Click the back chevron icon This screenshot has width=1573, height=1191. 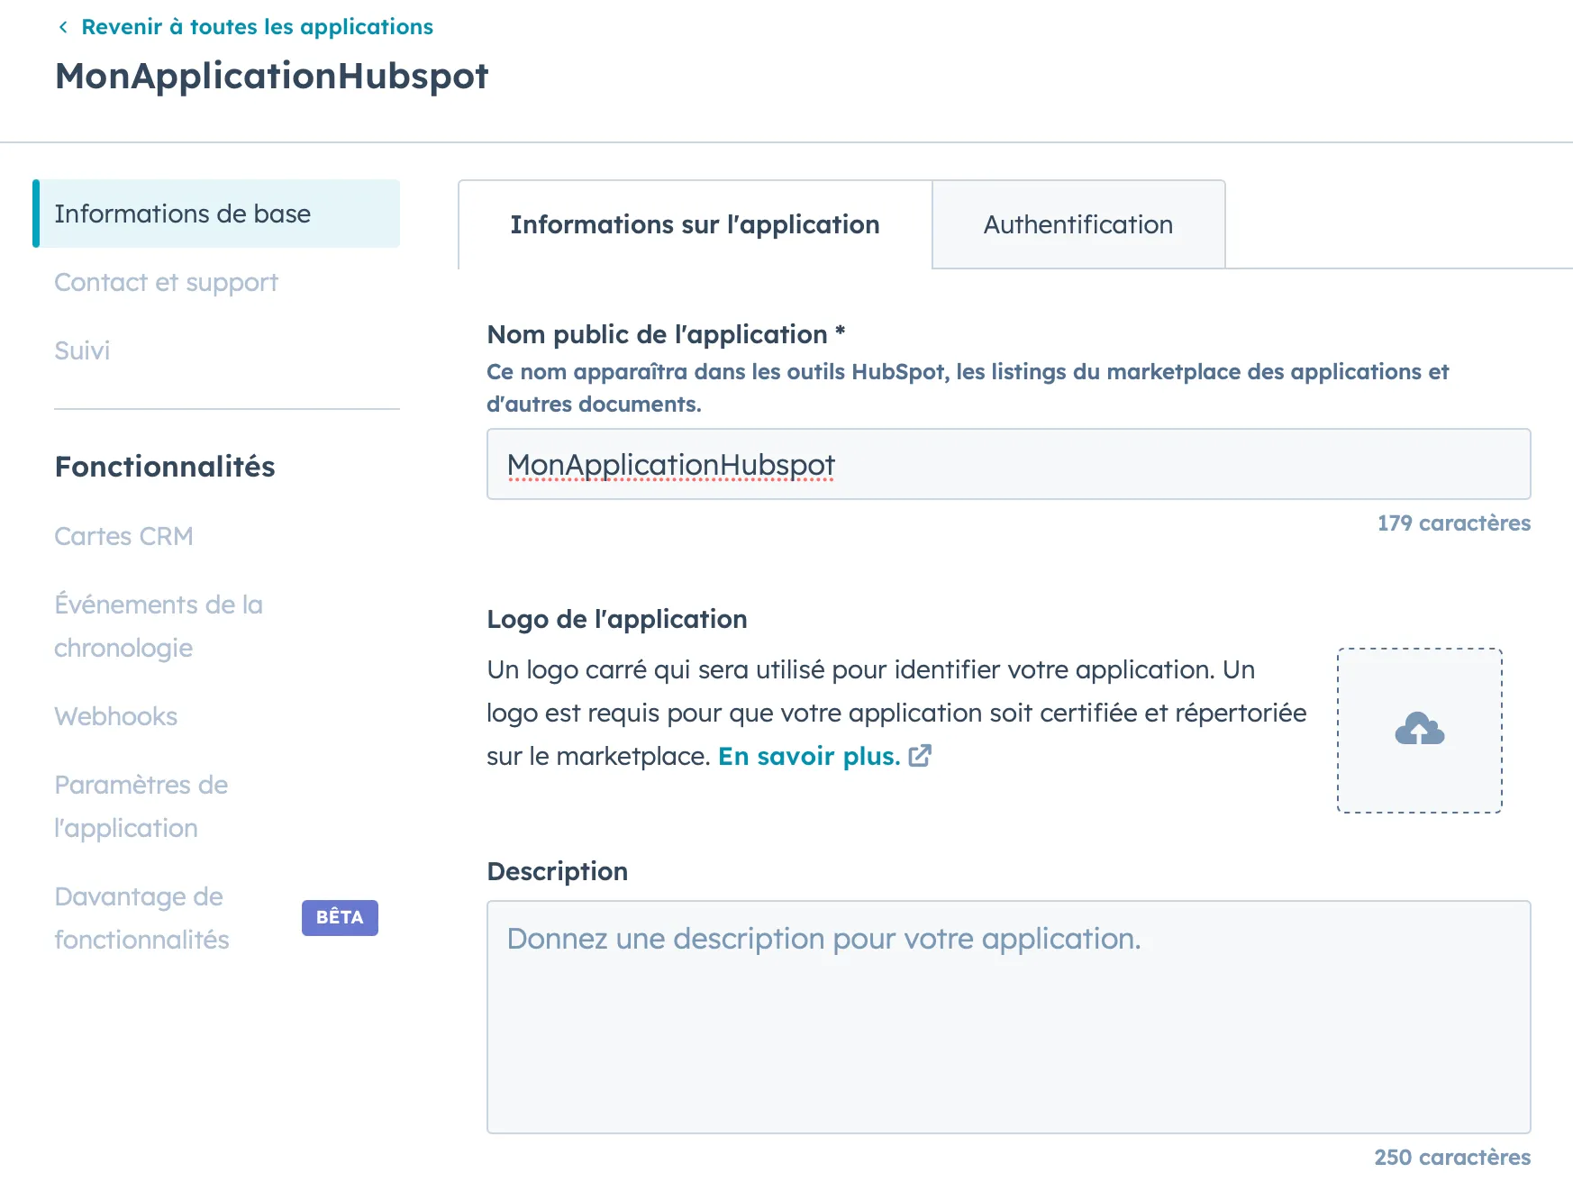coord(63,27)
